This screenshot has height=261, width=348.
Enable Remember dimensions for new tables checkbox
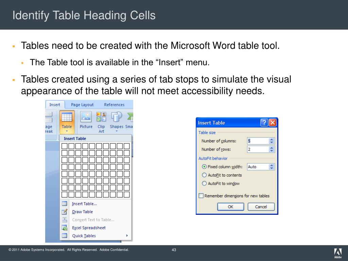[201, 196]
